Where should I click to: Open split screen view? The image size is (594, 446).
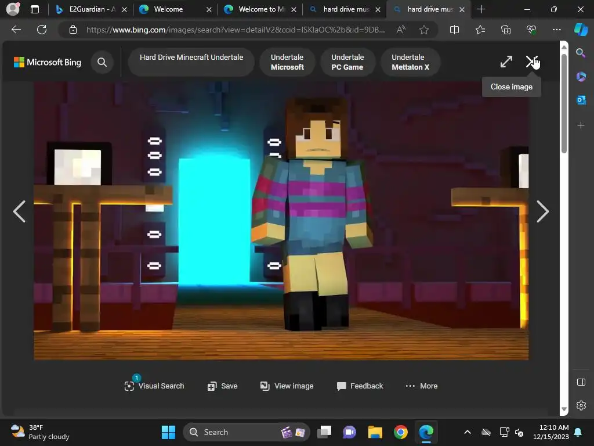click(454, 30)
